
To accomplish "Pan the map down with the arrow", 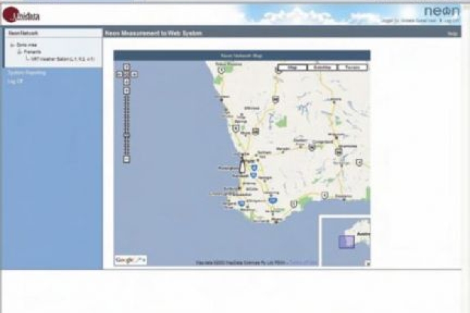I will point(126,81).
